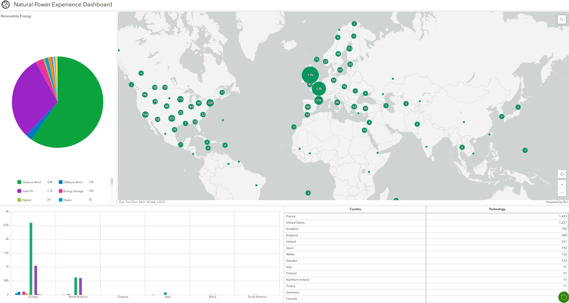Click the 320 cluster on US east coast
569x303 pixels.
[x=210, y=103]
